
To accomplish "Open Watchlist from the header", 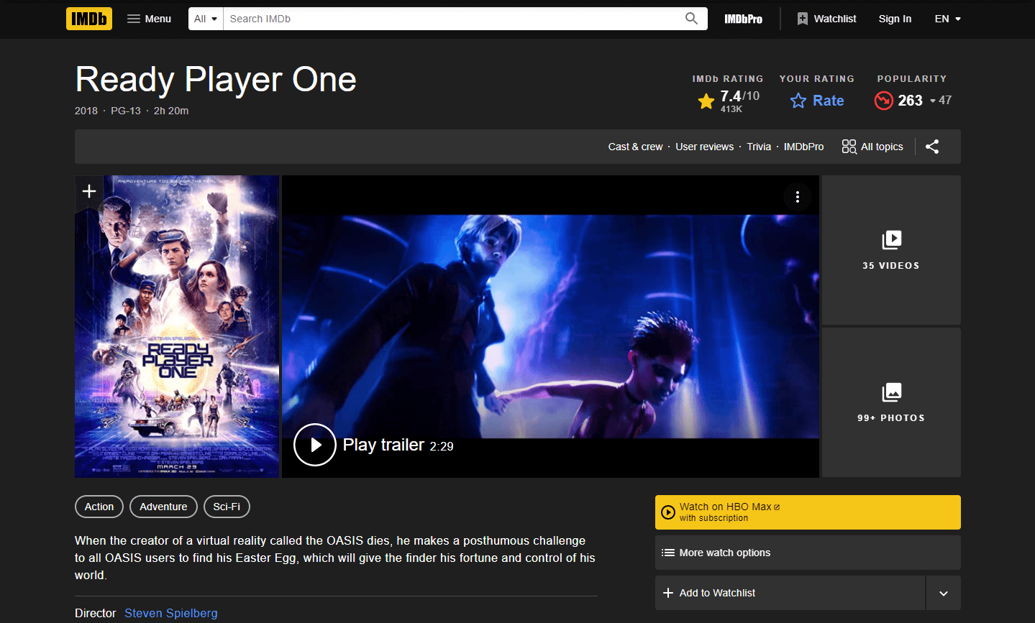I will [826, 19].
